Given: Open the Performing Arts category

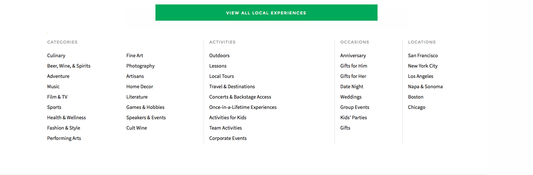Looking at the screenshot, I should 64,138.
